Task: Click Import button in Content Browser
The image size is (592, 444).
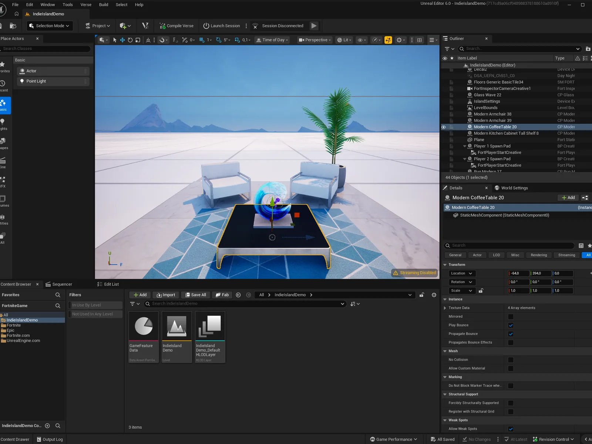Action: [166, 295]
